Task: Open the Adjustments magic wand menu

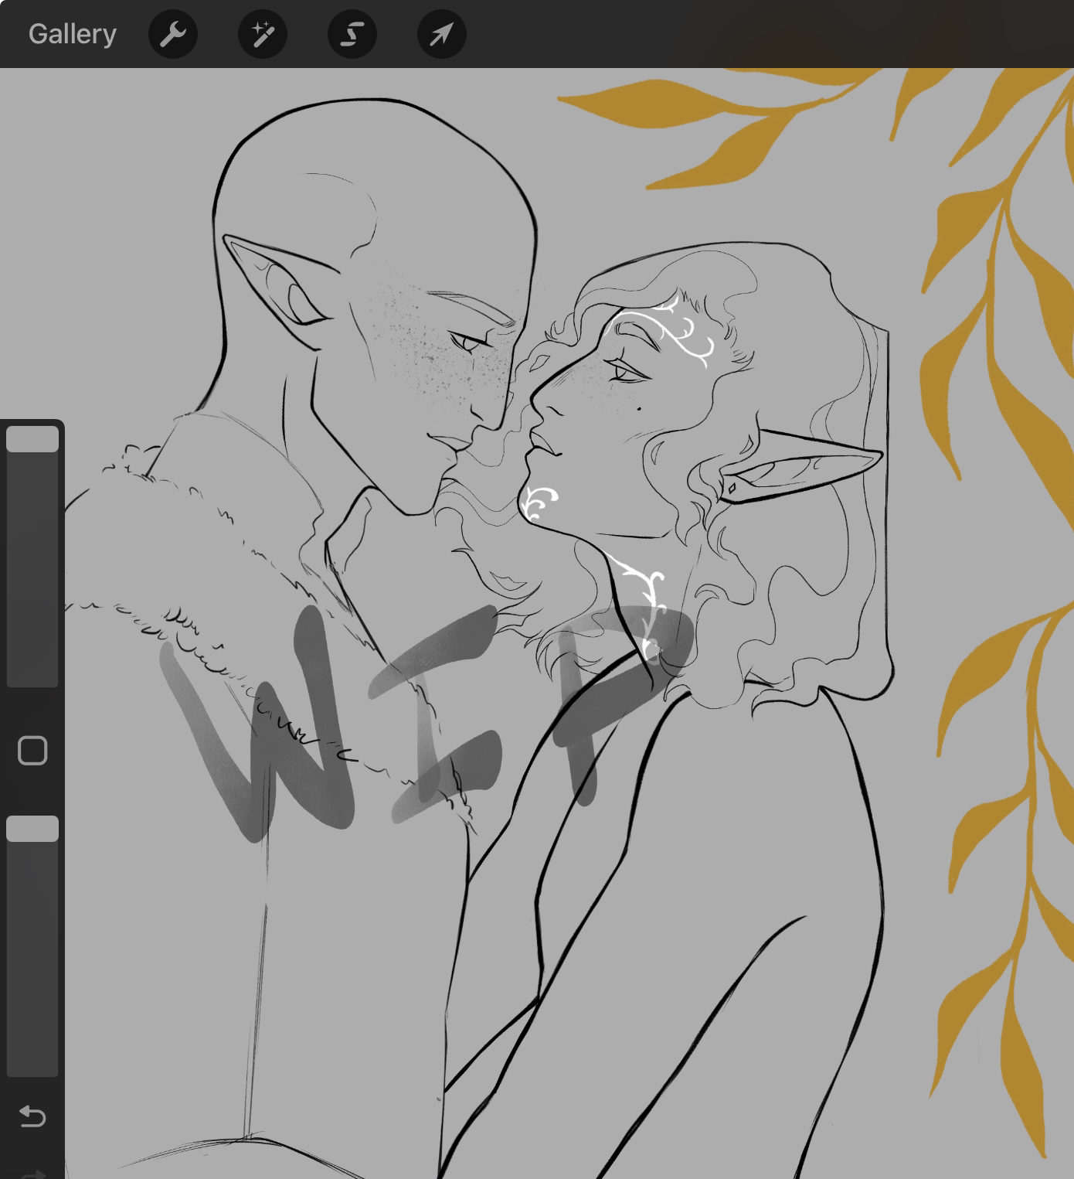Action: [263, 34]
